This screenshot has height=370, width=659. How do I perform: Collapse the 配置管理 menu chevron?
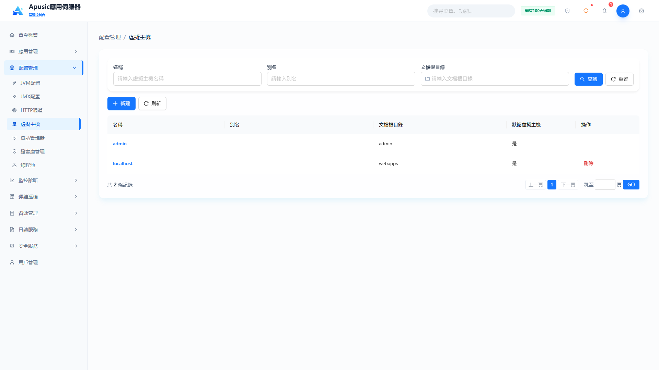(x=74, y=68)
